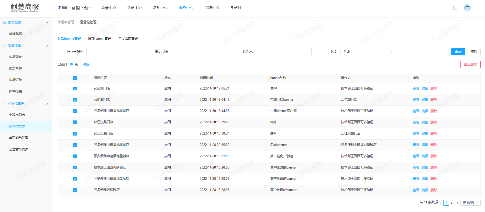The width and height of the screenshot is (485, 212).
Task: Open the 品牌中心 top menu
Action: pos(212,8)
